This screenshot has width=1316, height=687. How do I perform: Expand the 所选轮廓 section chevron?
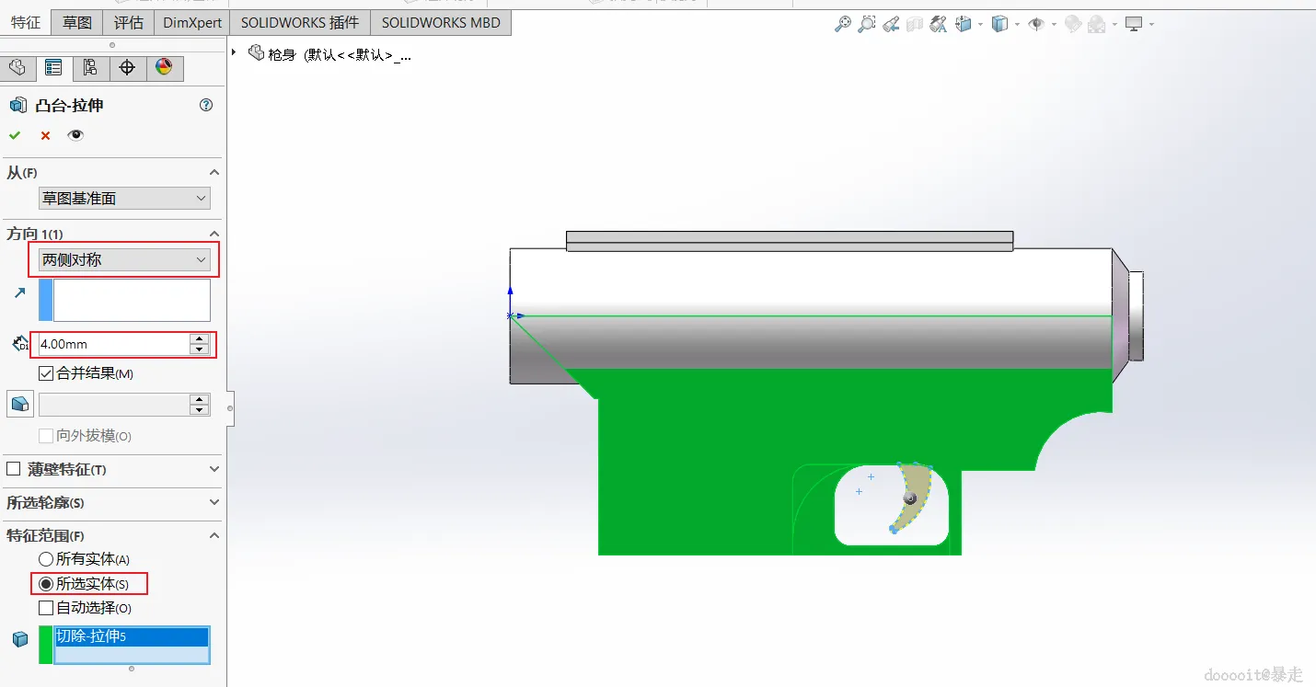coord(214,502)
